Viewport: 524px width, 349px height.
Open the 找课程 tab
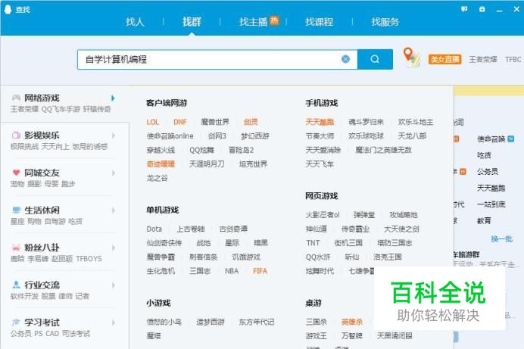click(x=319, y=22)
